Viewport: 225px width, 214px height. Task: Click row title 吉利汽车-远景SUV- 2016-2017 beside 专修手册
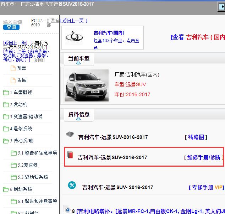coord(117,187)
